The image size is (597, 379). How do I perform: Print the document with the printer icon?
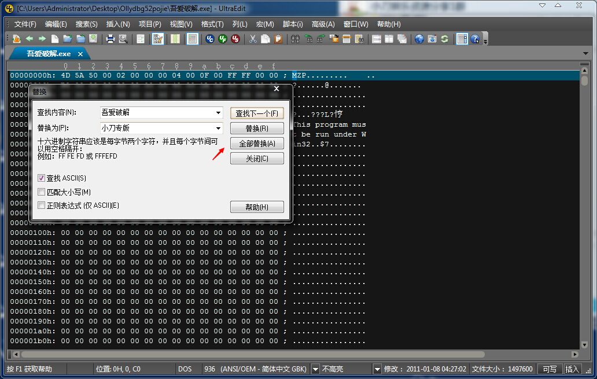(x=110, y=39)
